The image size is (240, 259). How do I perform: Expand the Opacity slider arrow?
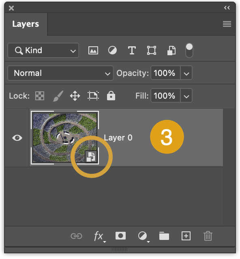pos(186,73)
